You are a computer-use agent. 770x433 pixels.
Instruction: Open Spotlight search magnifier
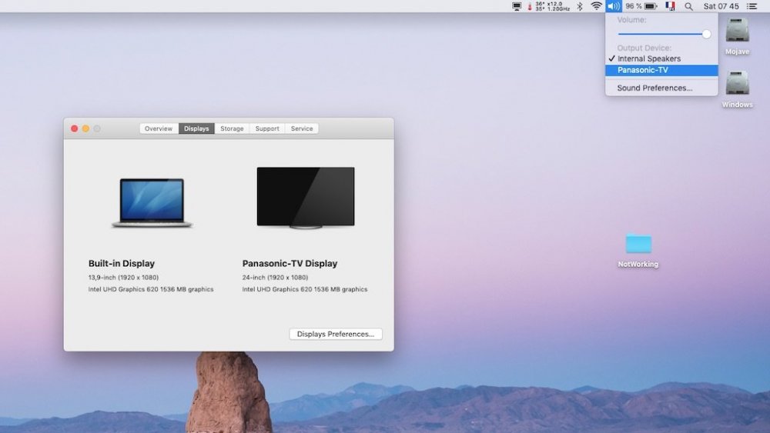coord(689,6)
